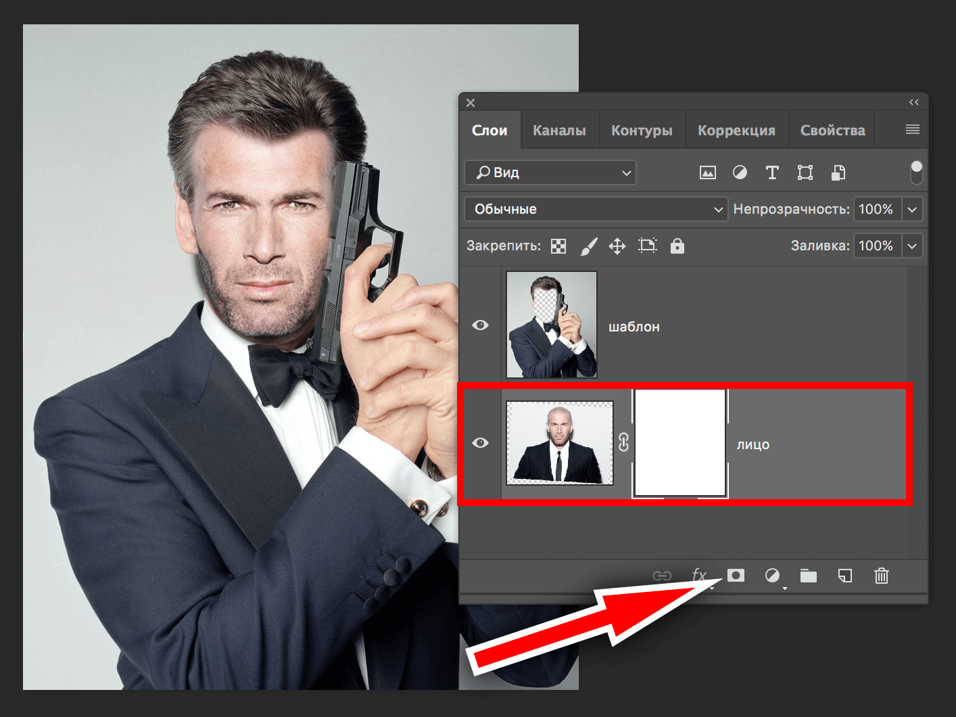
Task: Click the create new layer icon
Action: pos(844,576)
